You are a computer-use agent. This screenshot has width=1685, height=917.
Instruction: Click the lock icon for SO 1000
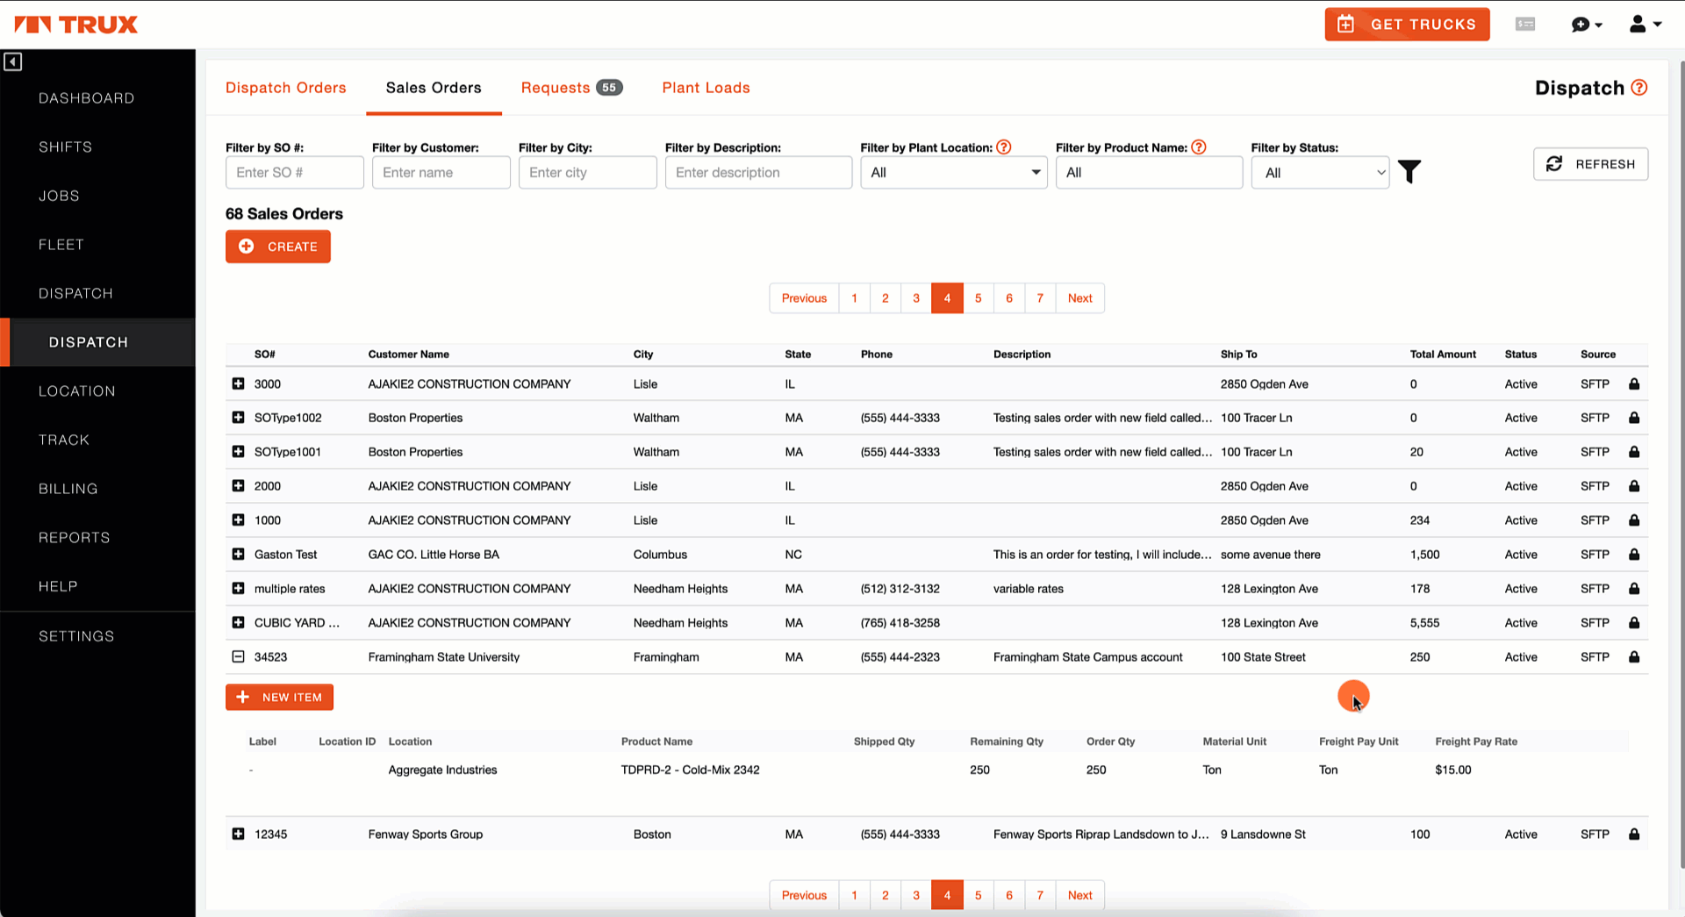pos(1634,520)
